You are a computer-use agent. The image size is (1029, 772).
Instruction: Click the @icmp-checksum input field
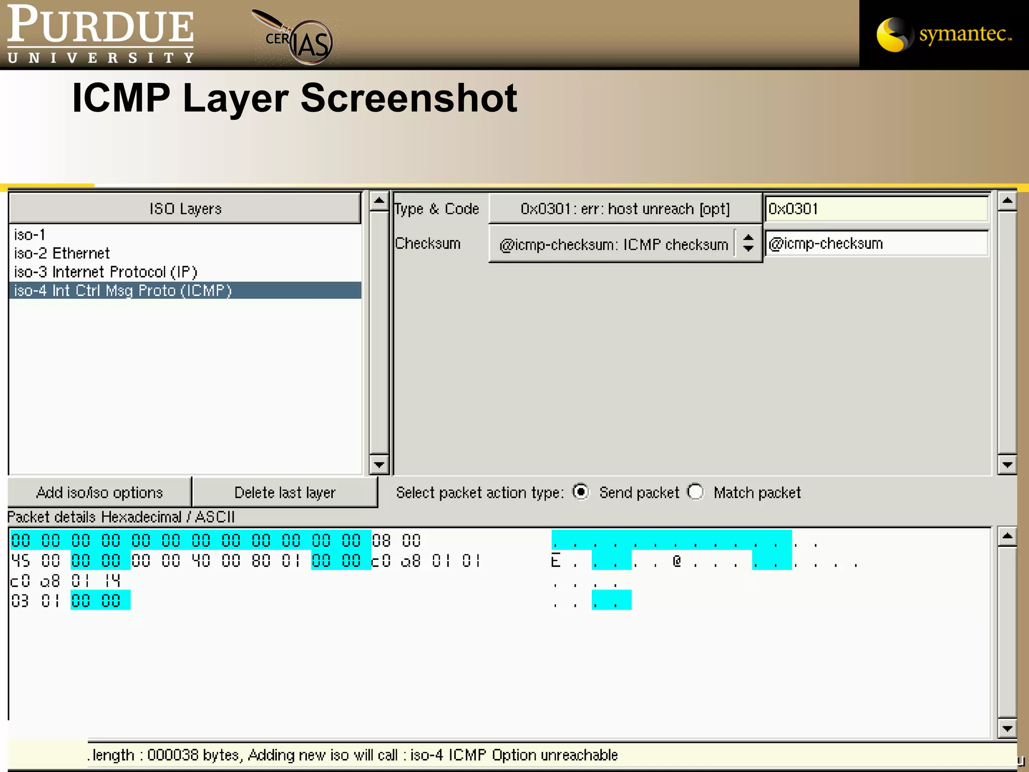(876, 244)
